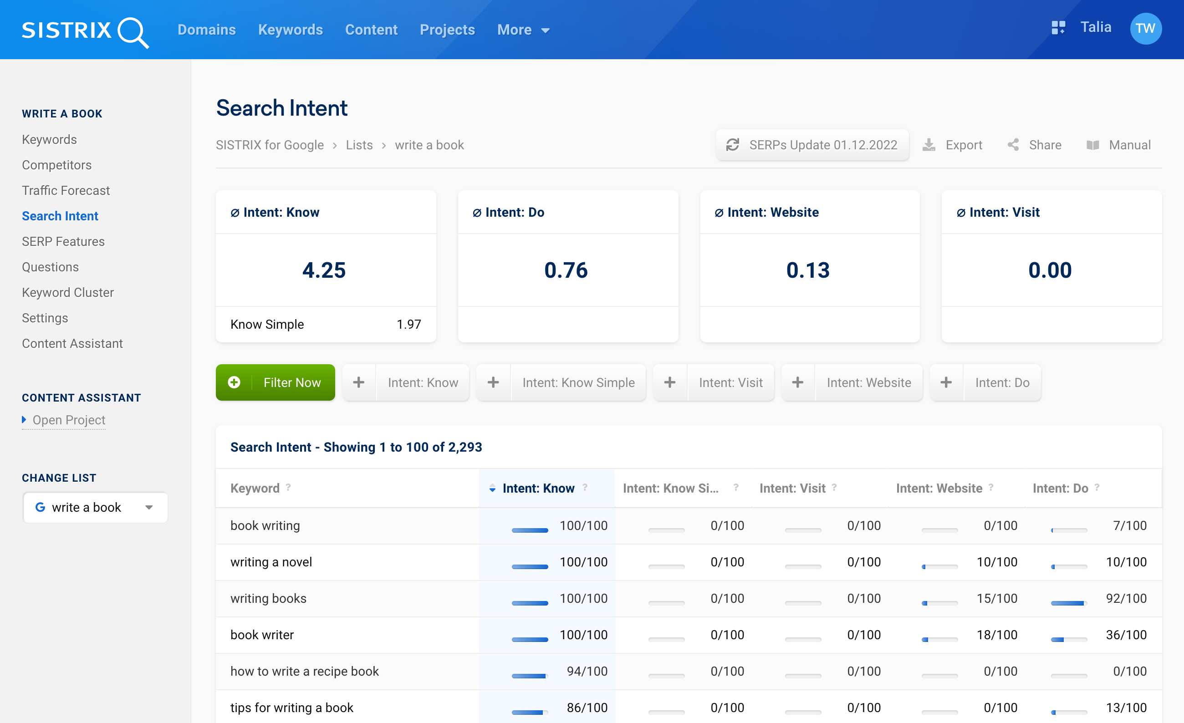Screen dimensions: 1184x723
Task: Click the Share icon
Action: point(1013,145)
